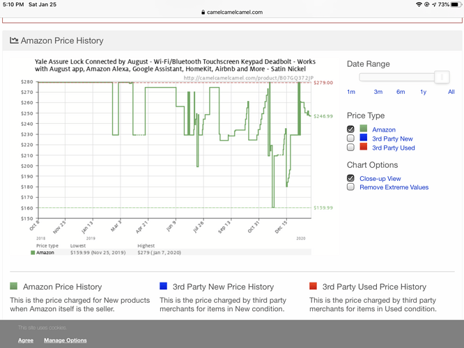Click the Amazon Price History panel heading

pyautogui.click(x=62, y=40)
